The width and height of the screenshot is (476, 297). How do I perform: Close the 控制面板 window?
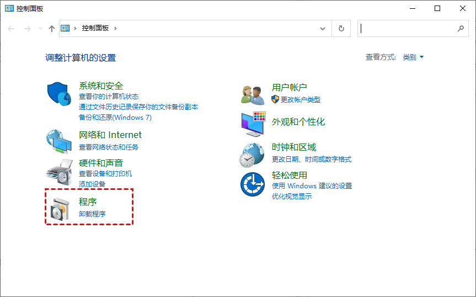click(x=462, y=8)
